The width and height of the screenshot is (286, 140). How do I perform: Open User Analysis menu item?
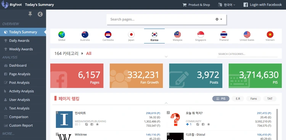23,100
